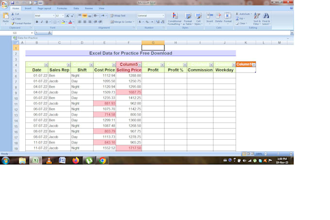Image resolution: width=330 pixels, height=220 pixels.
Task: Open Chrome from the taskbar
Action: coord(102,161)
